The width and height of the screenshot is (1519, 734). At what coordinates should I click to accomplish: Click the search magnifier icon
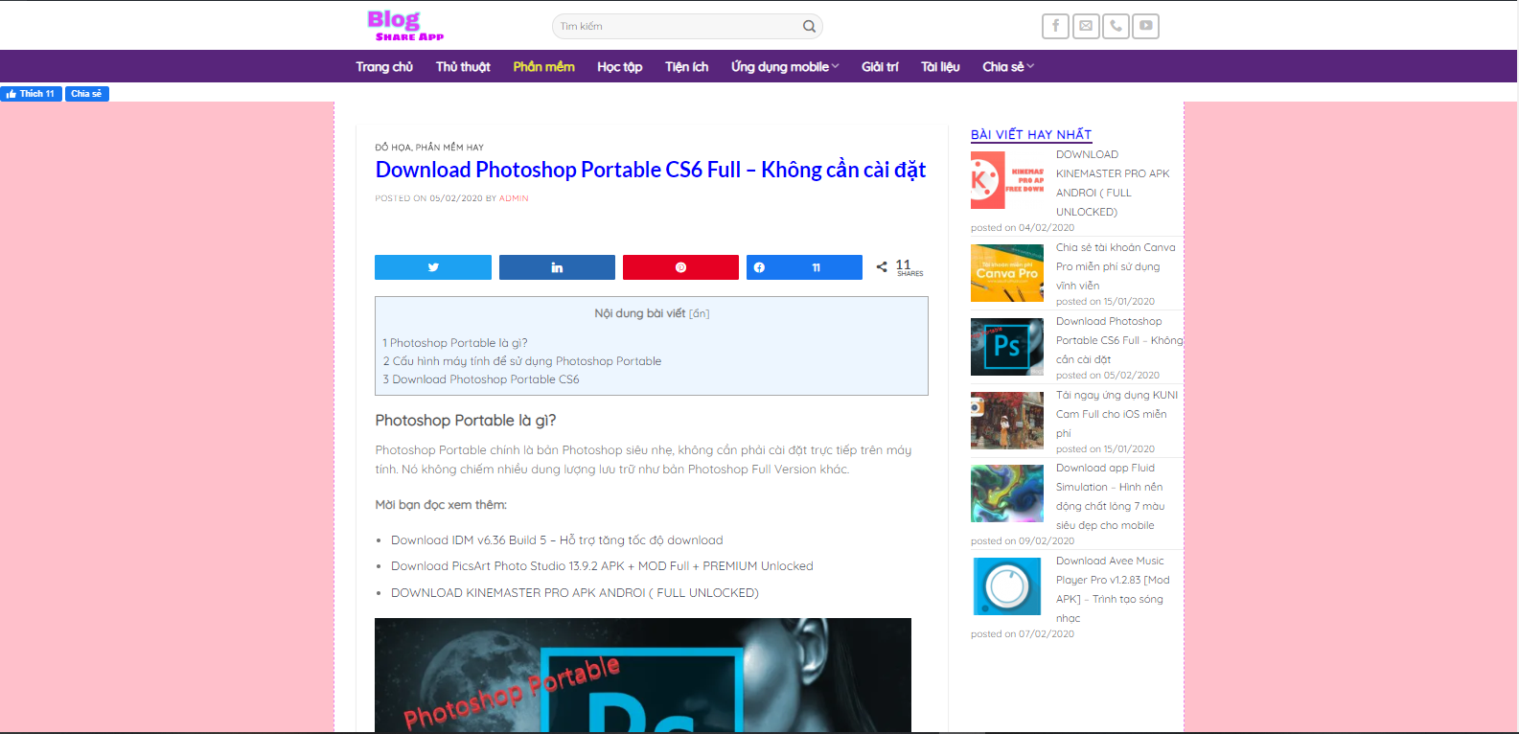[809, 27]
